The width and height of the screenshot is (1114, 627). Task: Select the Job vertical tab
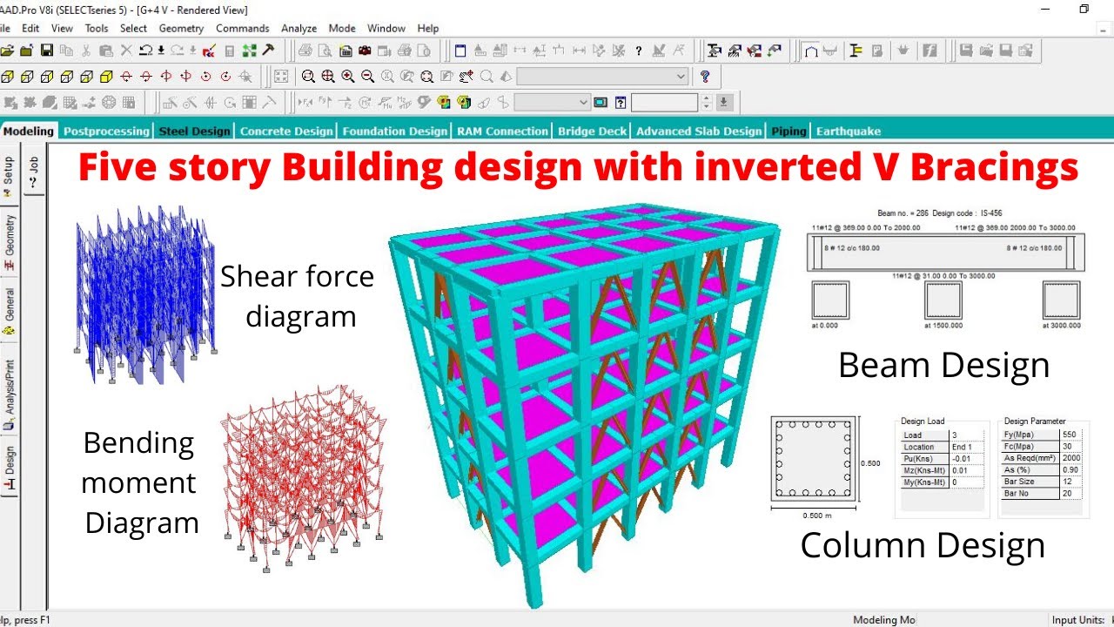[33, 171]
